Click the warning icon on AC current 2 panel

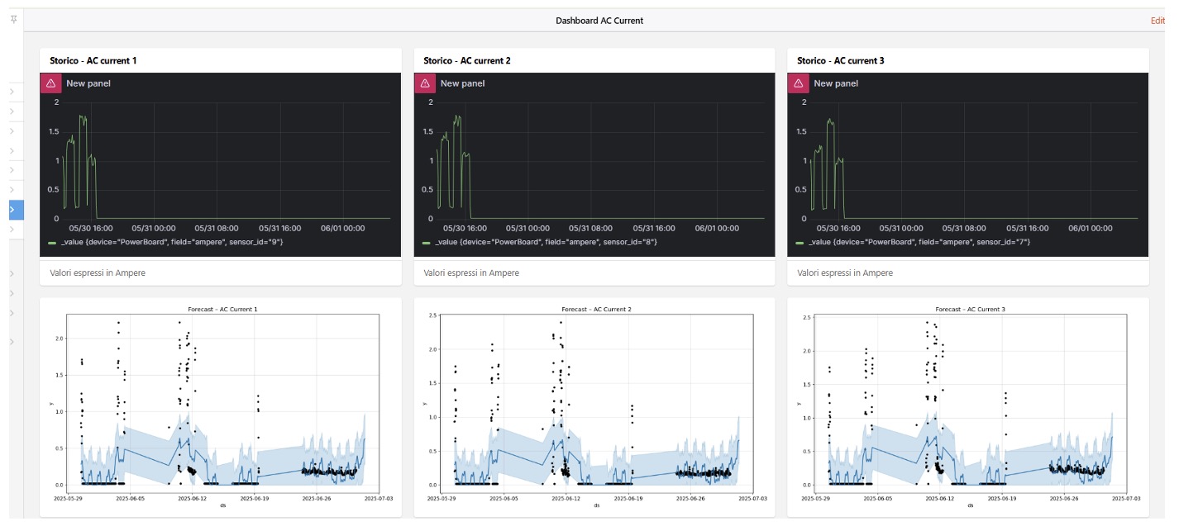[x=424, y=83]
